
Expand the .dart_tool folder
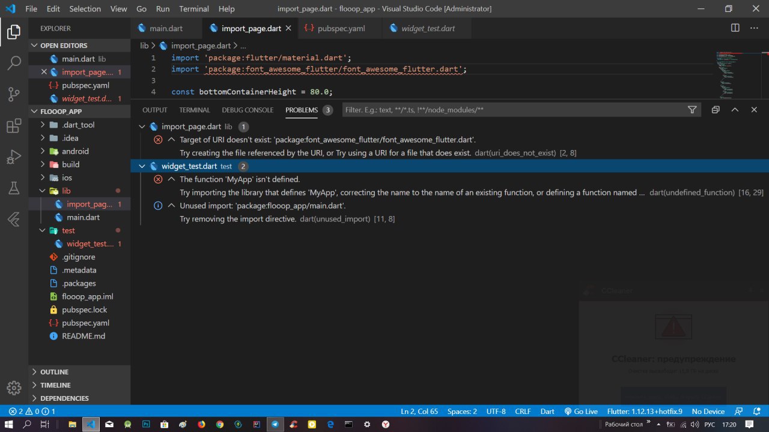pos(42,125)
